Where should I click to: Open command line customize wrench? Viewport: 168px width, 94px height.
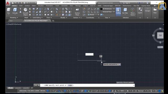(39, 85)
